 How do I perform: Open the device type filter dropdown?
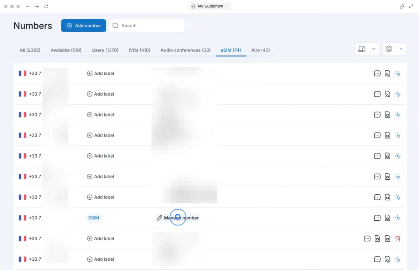click(367, 49)
